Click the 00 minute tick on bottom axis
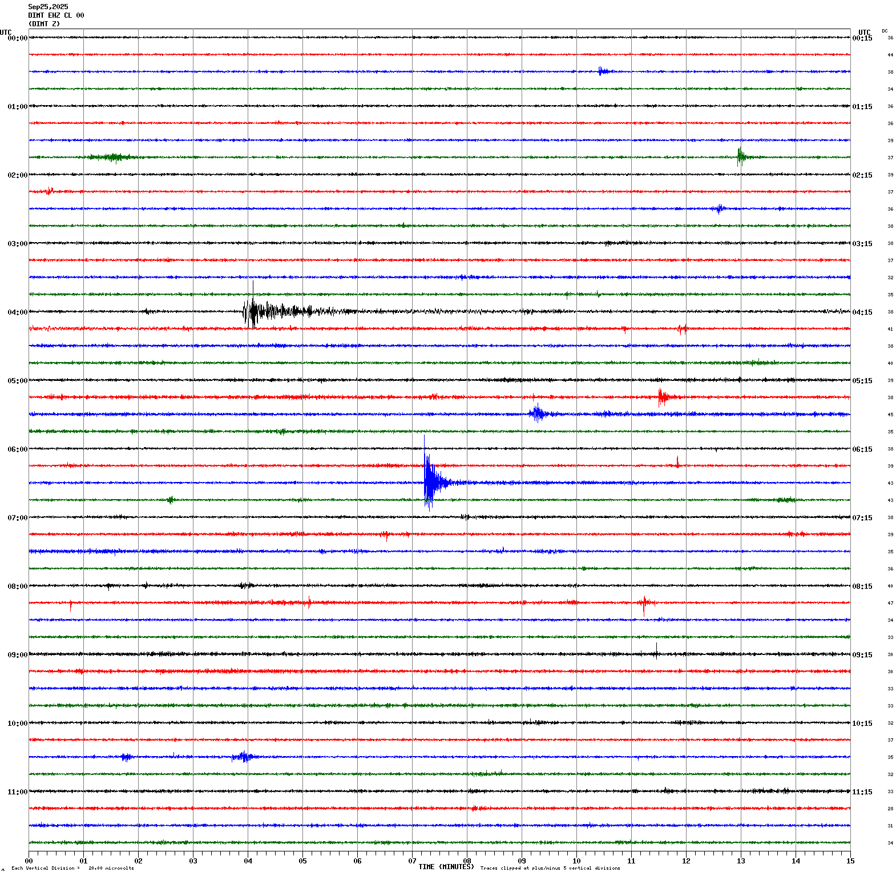The width and height of the screenshot is (896, 876). 29,861
